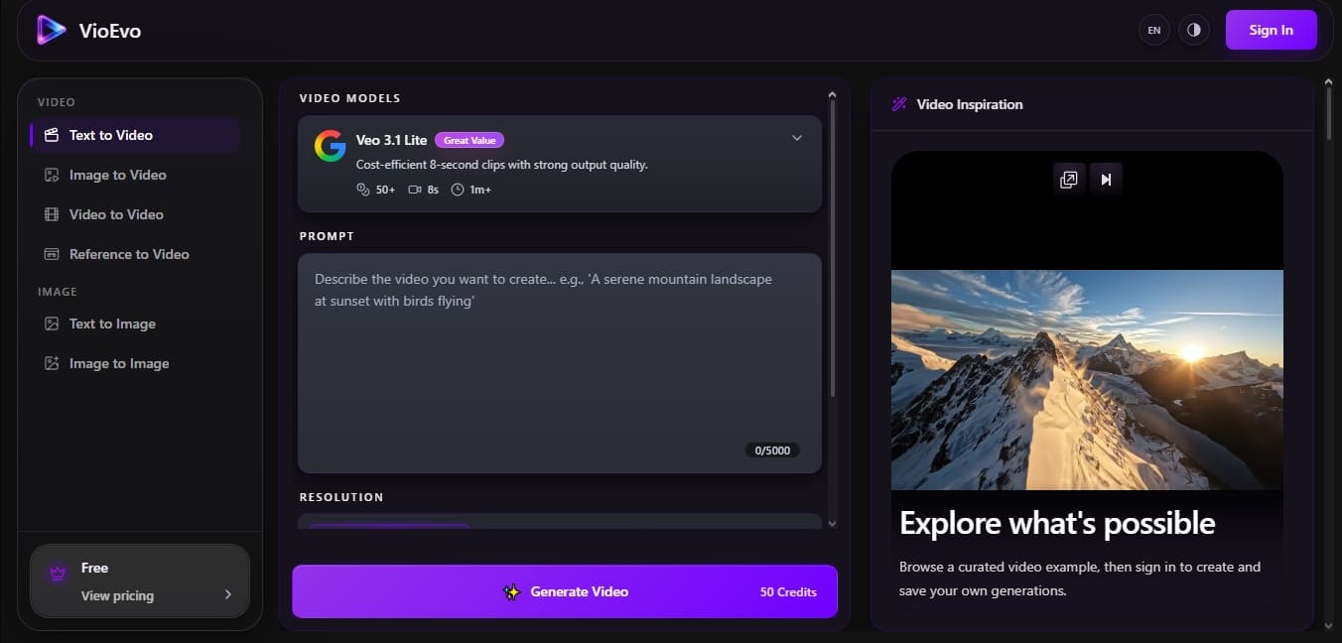Click the settings panel scroll up arrow
Viewport: 1342px width, 643px height.
pos(832,95)
